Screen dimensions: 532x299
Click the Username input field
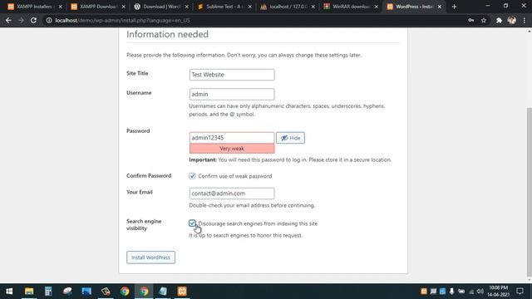pos(232,94)
